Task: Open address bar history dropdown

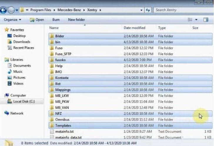Action: tap(141, 10)
